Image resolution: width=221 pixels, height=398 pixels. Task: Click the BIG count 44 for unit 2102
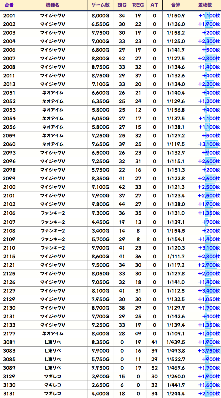(x=122, y=204)
